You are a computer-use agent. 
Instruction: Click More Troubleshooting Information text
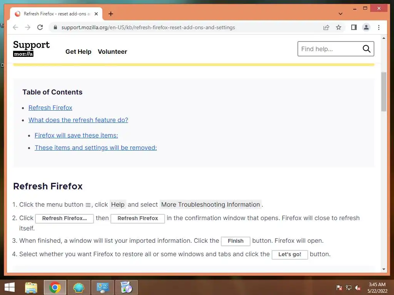pyautogui.click(x=210, y=204)
